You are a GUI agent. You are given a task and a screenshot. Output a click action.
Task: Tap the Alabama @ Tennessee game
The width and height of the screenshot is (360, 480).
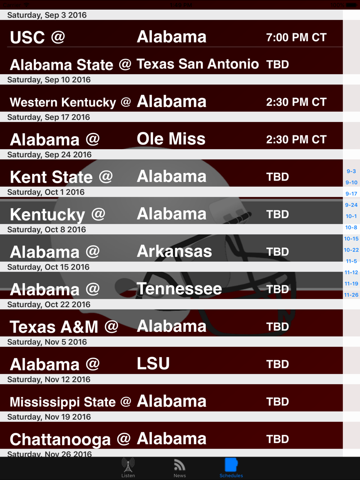(171, 285)
